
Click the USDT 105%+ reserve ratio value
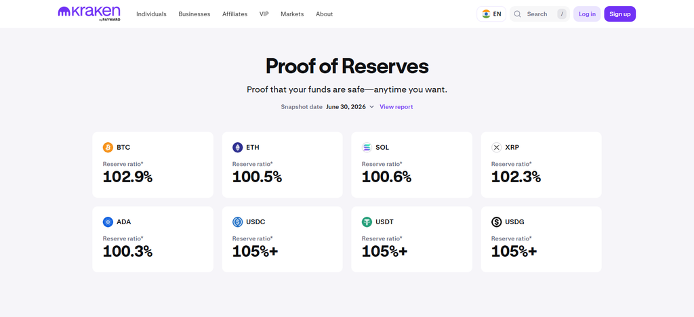tap(385, 252)
